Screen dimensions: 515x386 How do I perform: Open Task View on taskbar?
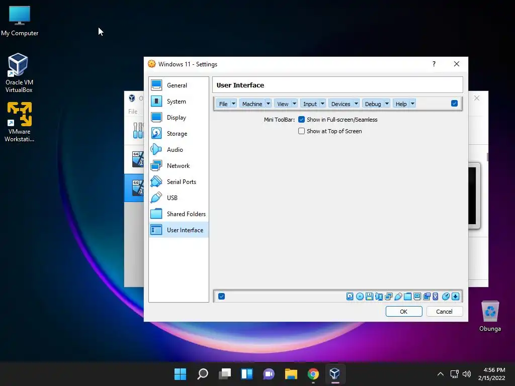225,374
